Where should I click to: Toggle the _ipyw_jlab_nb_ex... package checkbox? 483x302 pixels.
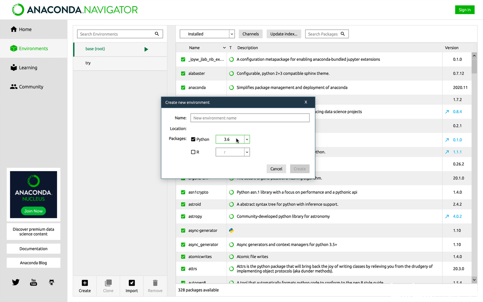(x=183, y=60)
